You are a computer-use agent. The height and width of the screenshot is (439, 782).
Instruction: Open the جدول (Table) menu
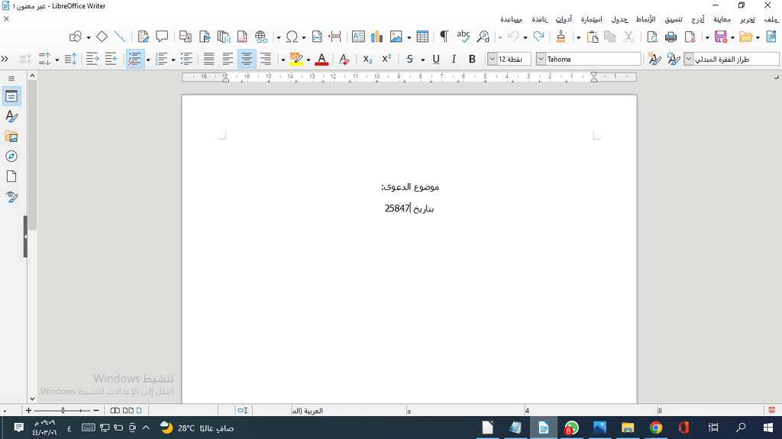point(620,19)
